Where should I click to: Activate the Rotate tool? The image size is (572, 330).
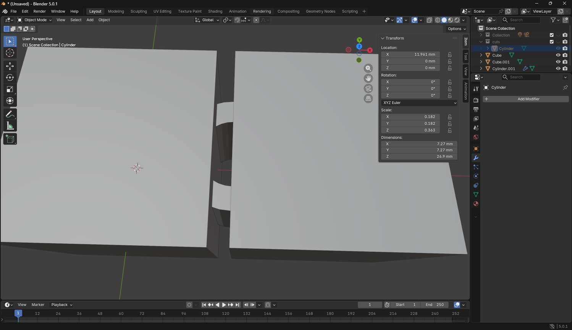[10, 78]
